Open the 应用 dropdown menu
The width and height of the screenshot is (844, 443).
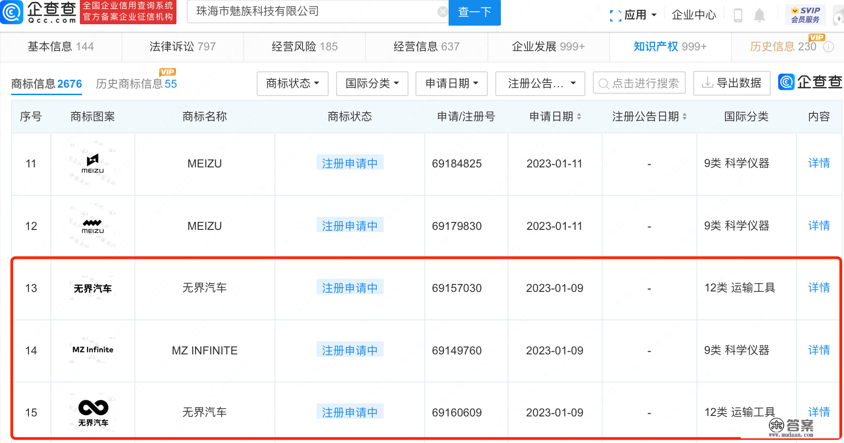[640, 15]
